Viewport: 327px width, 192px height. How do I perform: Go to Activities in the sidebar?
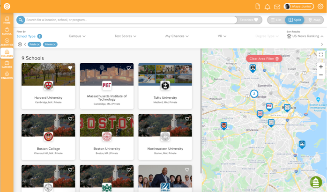(x=7, y=42)
